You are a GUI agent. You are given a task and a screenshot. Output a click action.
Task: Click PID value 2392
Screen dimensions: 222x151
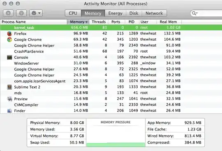click(133, 57)
